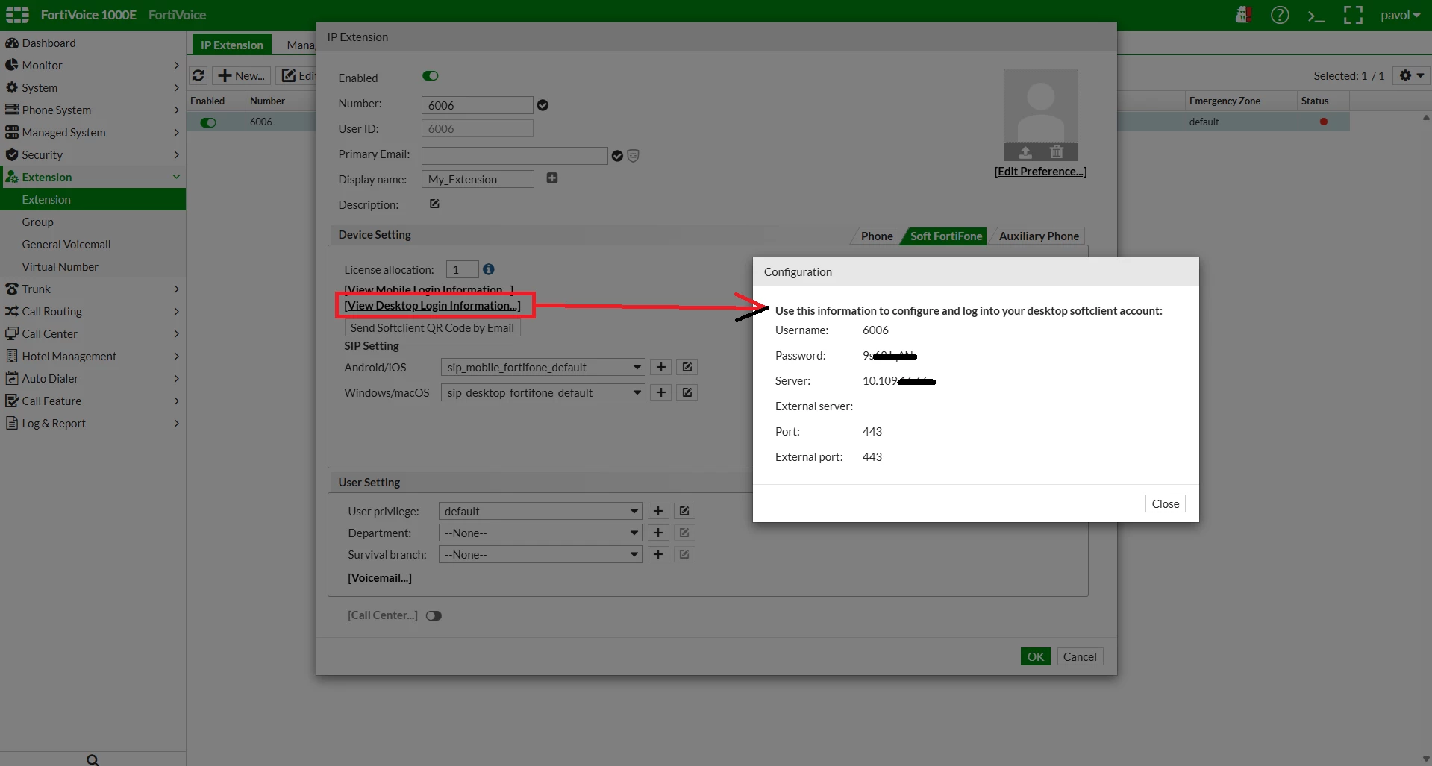Click the New extension toolbar button
The width and height of the screenshot is (1432, 766).
(241, 75)
